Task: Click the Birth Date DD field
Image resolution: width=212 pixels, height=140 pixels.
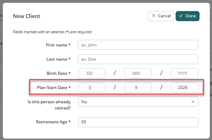Action: click(91, 73)
